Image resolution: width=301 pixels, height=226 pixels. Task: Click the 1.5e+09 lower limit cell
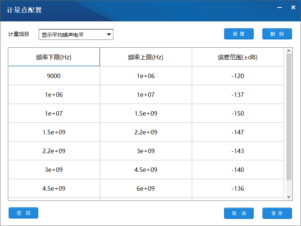[54, 132]
